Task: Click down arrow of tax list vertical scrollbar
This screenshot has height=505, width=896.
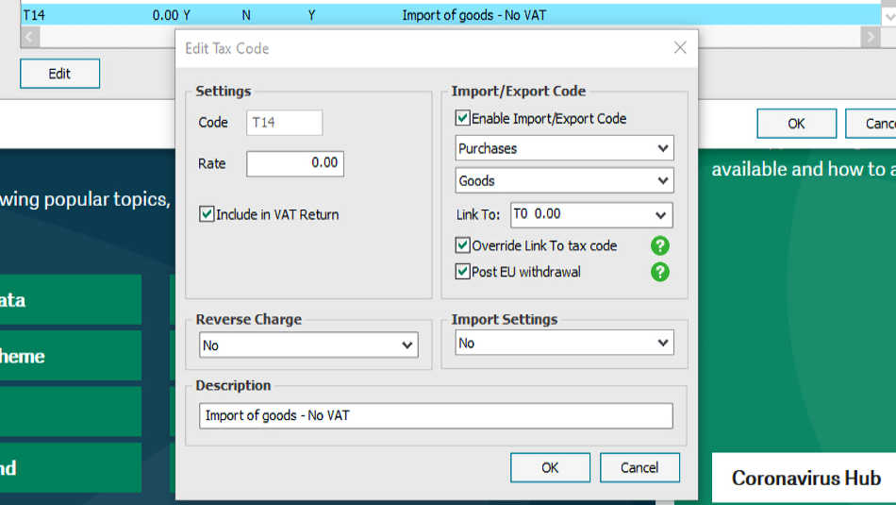Action: [x=889, y=16]
